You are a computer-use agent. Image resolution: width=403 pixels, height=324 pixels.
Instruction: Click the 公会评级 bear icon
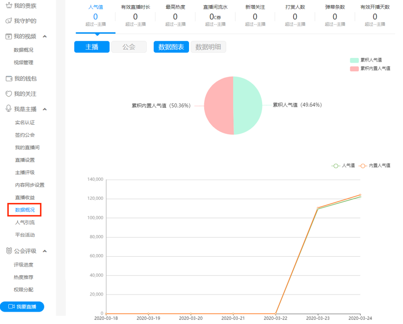coord(9,251)
